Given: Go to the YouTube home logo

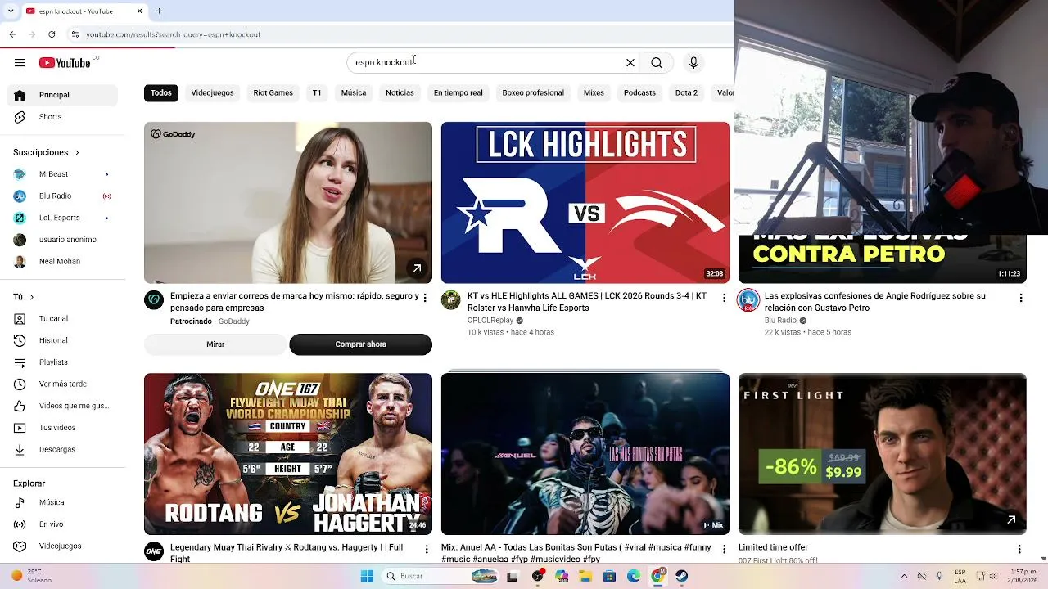Looking at the screenshot, I should (65, 63).
